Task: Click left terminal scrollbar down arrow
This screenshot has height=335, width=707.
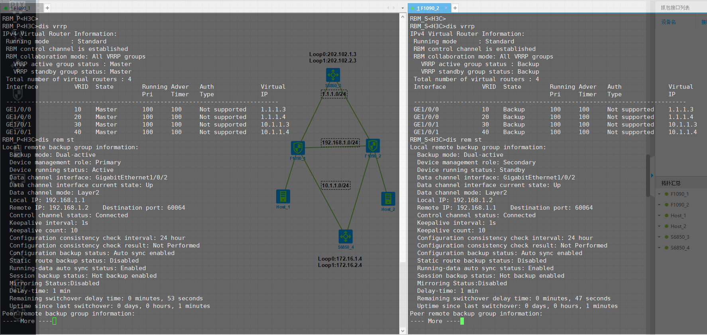Action: tap(403, 331)
